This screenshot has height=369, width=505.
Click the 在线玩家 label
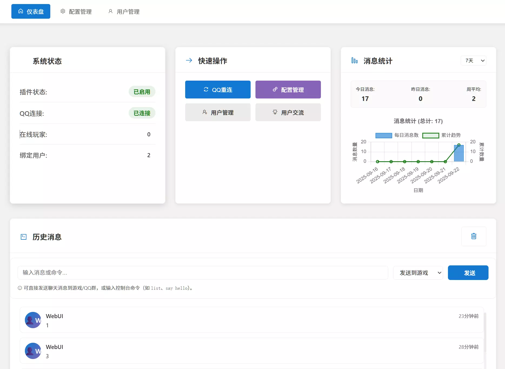pyautogui.click(x=34, y=134)
